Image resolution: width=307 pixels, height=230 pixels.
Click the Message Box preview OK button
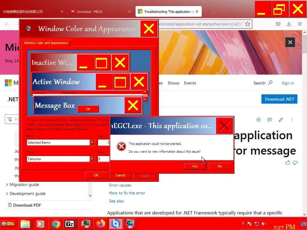click(88, 109)
